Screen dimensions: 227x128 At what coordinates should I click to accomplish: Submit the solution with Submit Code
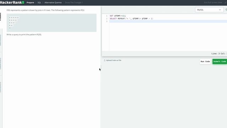(220, 62)
